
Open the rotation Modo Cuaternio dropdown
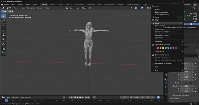186,83
